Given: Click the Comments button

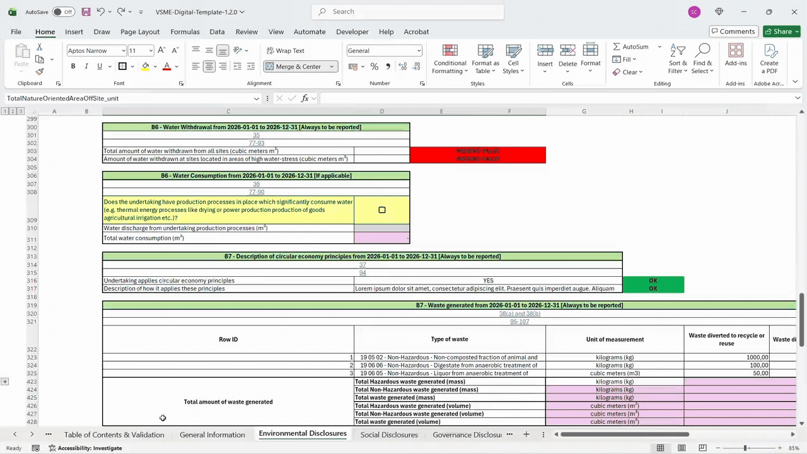Looking at the screenshot, I should tap(733, 32).
